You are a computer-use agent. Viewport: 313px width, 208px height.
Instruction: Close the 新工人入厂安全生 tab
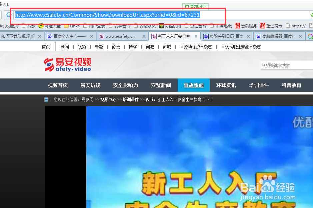pyautogui.click(x=196, y=36)
